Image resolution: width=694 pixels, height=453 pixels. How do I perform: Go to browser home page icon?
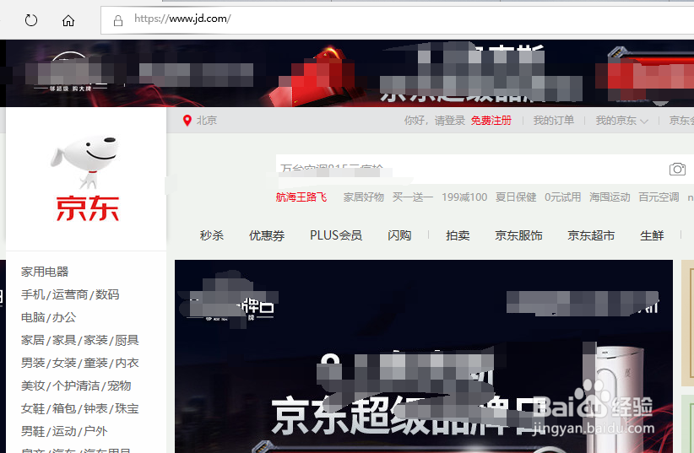coord(68,20)
